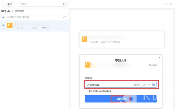Open 我的转存 breadcrumb folder
The image size is (175, 110).
20,11
